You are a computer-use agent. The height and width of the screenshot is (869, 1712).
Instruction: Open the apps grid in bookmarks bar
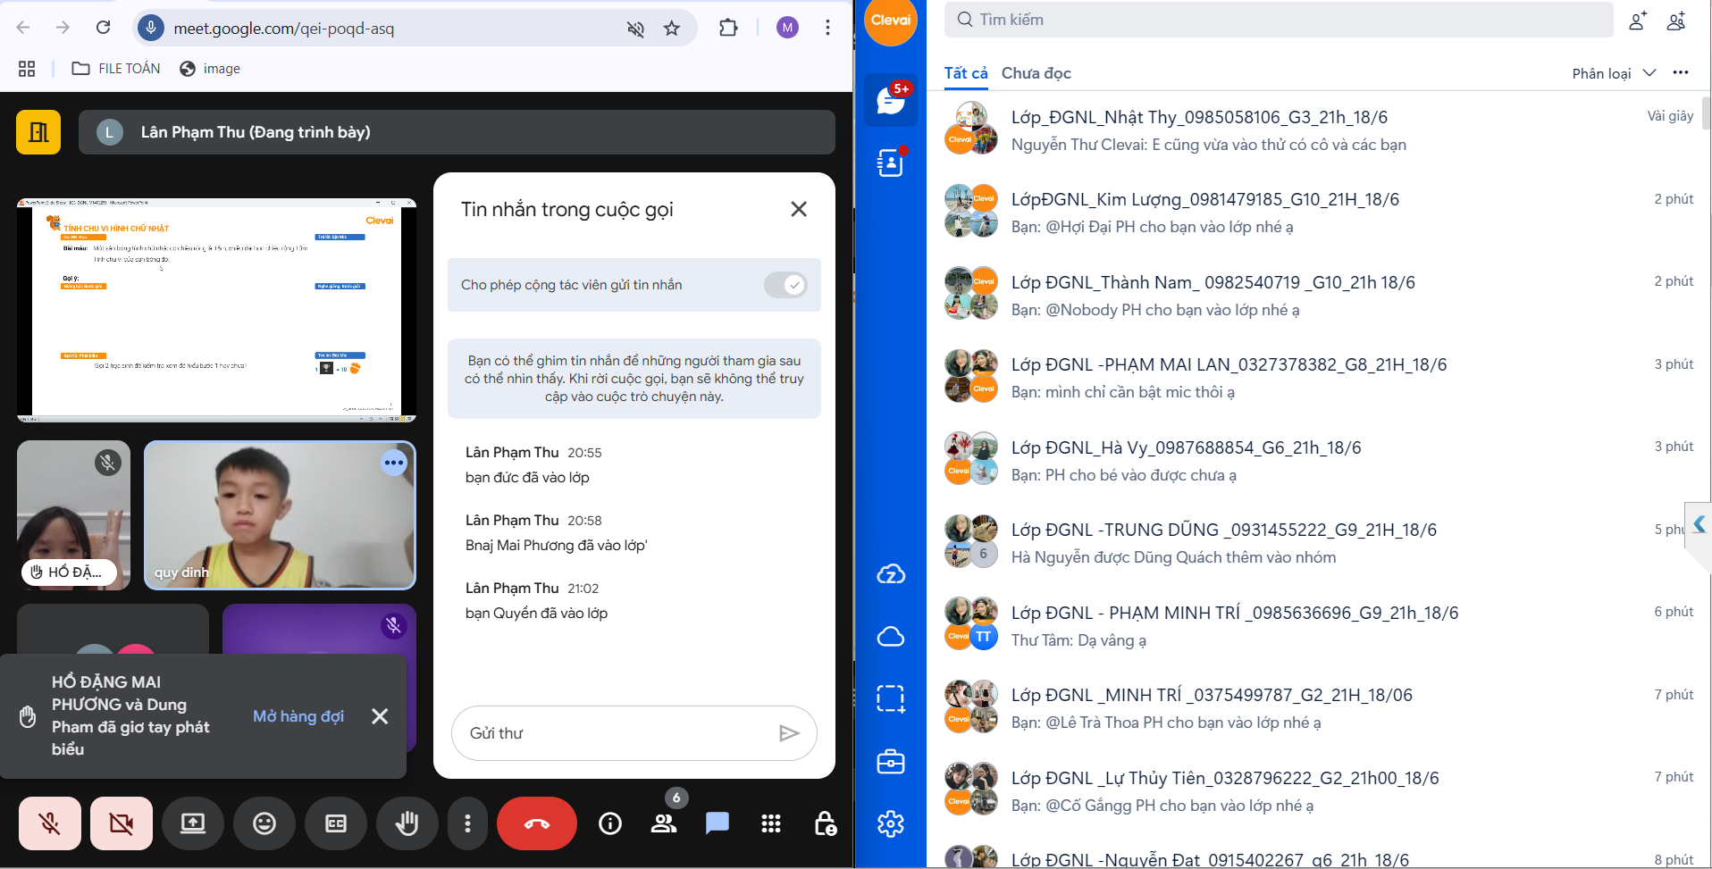[x=27, y=69]
